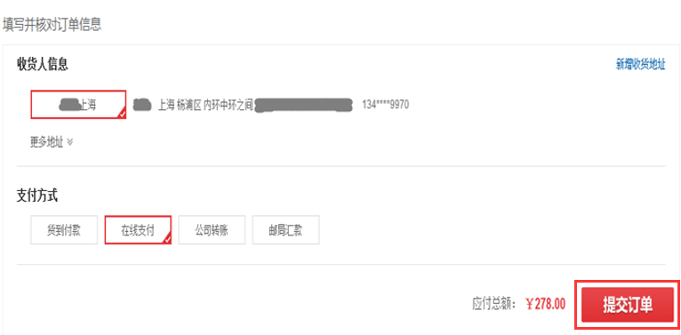Click the blurred street address after 内环中环之间
Image resolution: width=681 pixels, height=335 pixels.
point(303,106)
